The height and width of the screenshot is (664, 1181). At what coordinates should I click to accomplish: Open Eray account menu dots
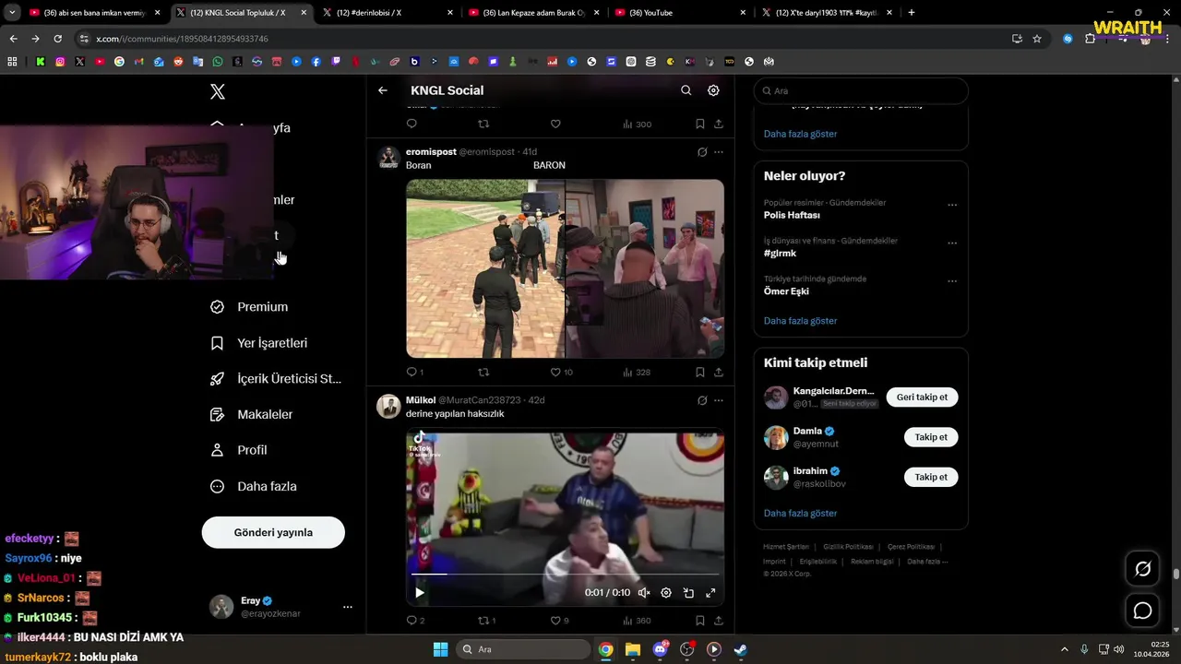348,607
